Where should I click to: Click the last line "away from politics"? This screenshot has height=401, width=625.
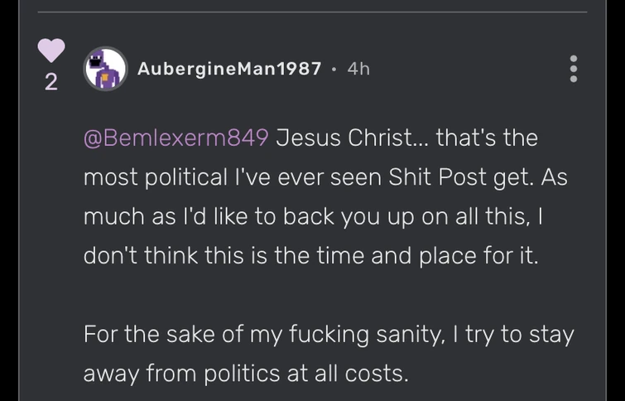[x=246, y=374]
